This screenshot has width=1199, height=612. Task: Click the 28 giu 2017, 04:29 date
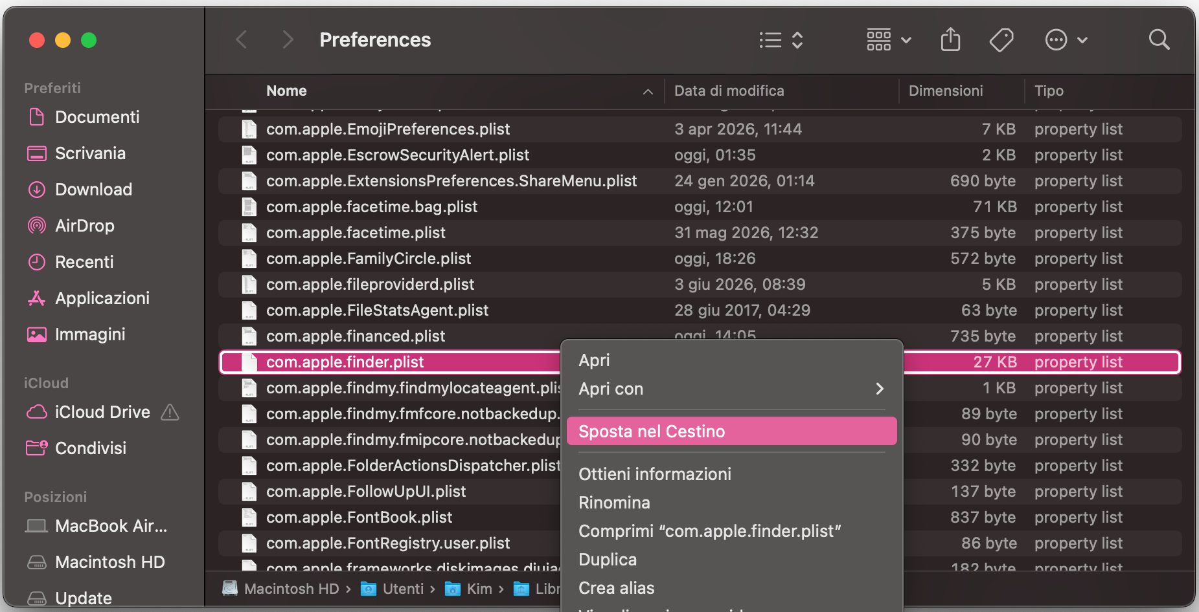click(x=742, y=311)
